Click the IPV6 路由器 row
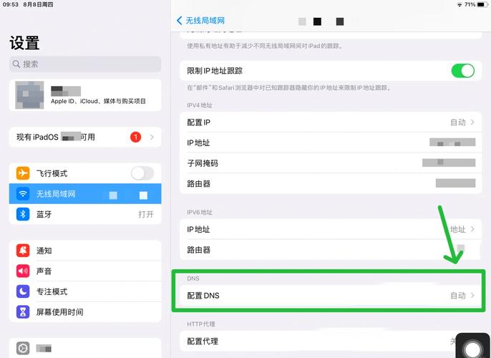 (331, 250)
